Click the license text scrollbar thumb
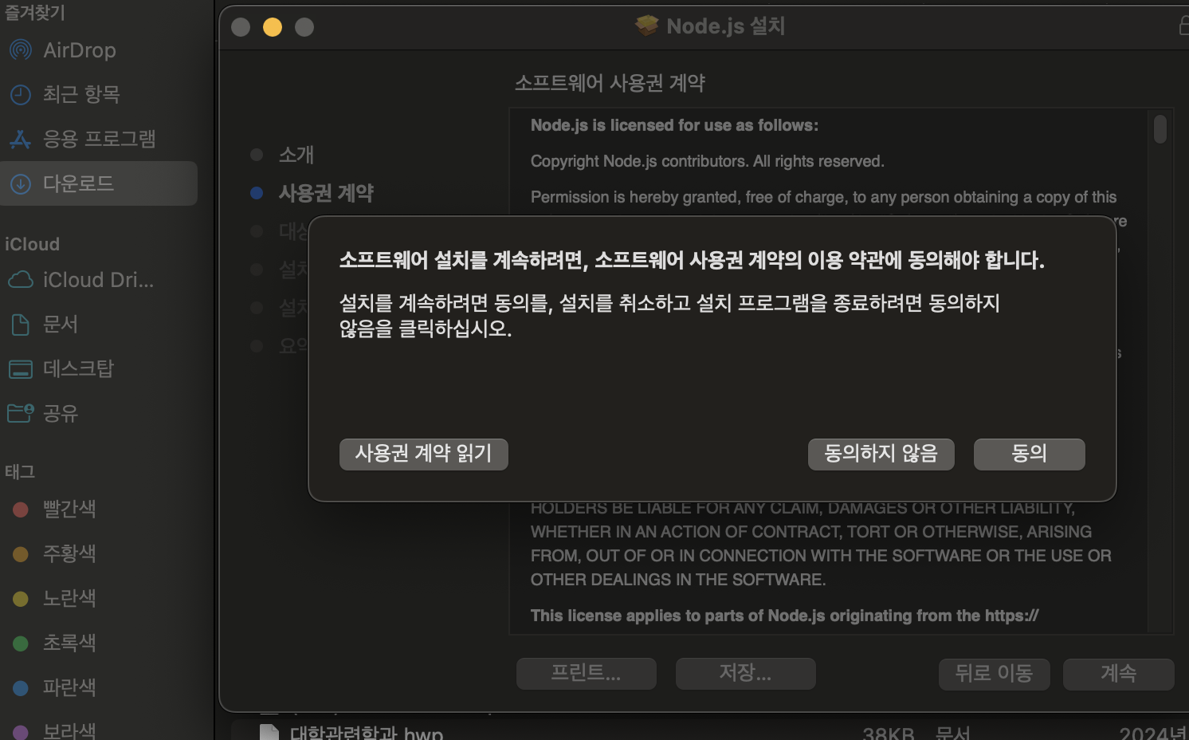The image size is (1189, 740). [1160, 128]
